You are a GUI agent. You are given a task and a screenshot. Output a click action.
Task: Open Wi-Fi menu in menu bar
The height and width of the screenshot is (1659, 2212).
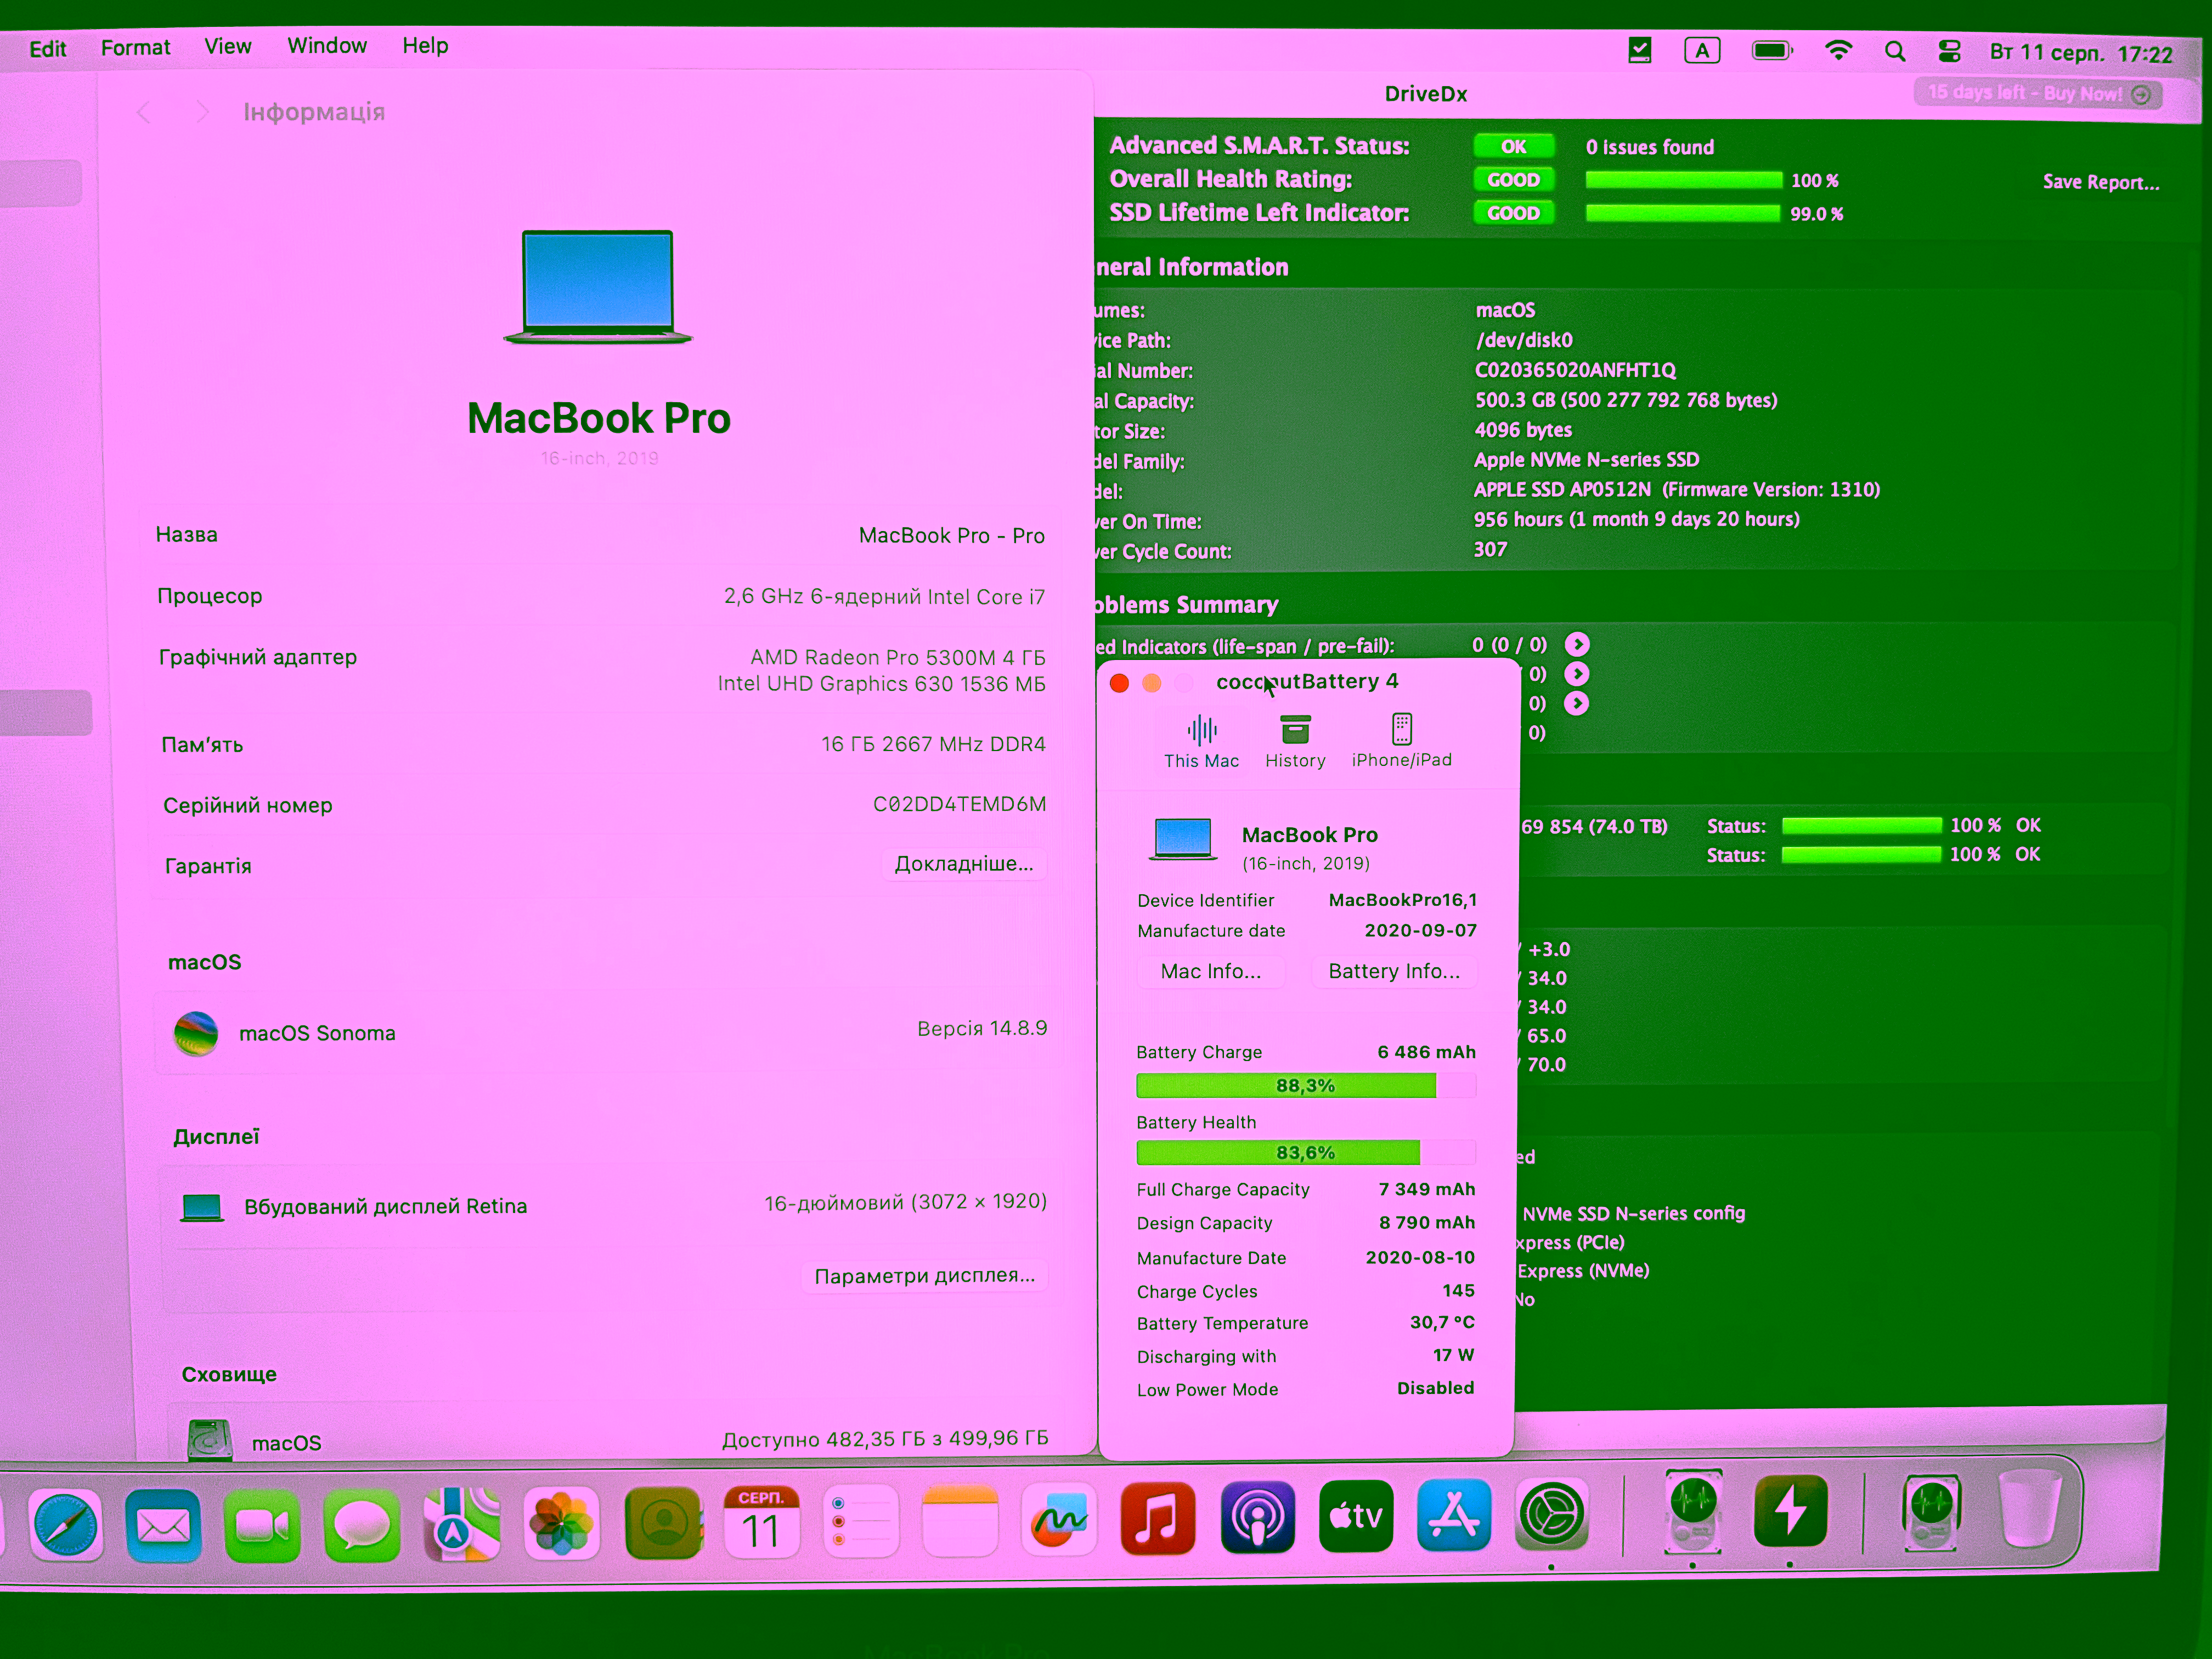pyautogui.click(x=1838, y=50)
